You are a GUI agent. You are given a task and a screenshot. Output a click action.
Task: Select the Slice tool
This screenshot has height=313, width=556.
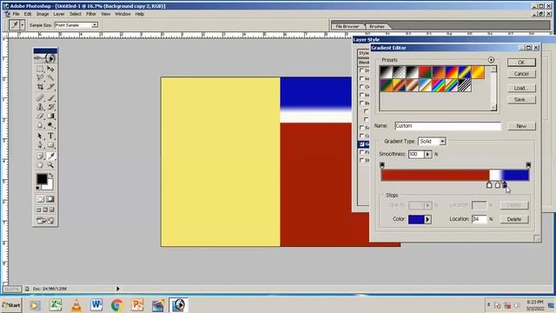point(50,86)
